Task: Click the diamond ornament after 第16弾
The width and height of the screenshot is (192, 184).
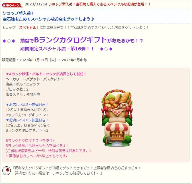Action: (x=106, y=49)
